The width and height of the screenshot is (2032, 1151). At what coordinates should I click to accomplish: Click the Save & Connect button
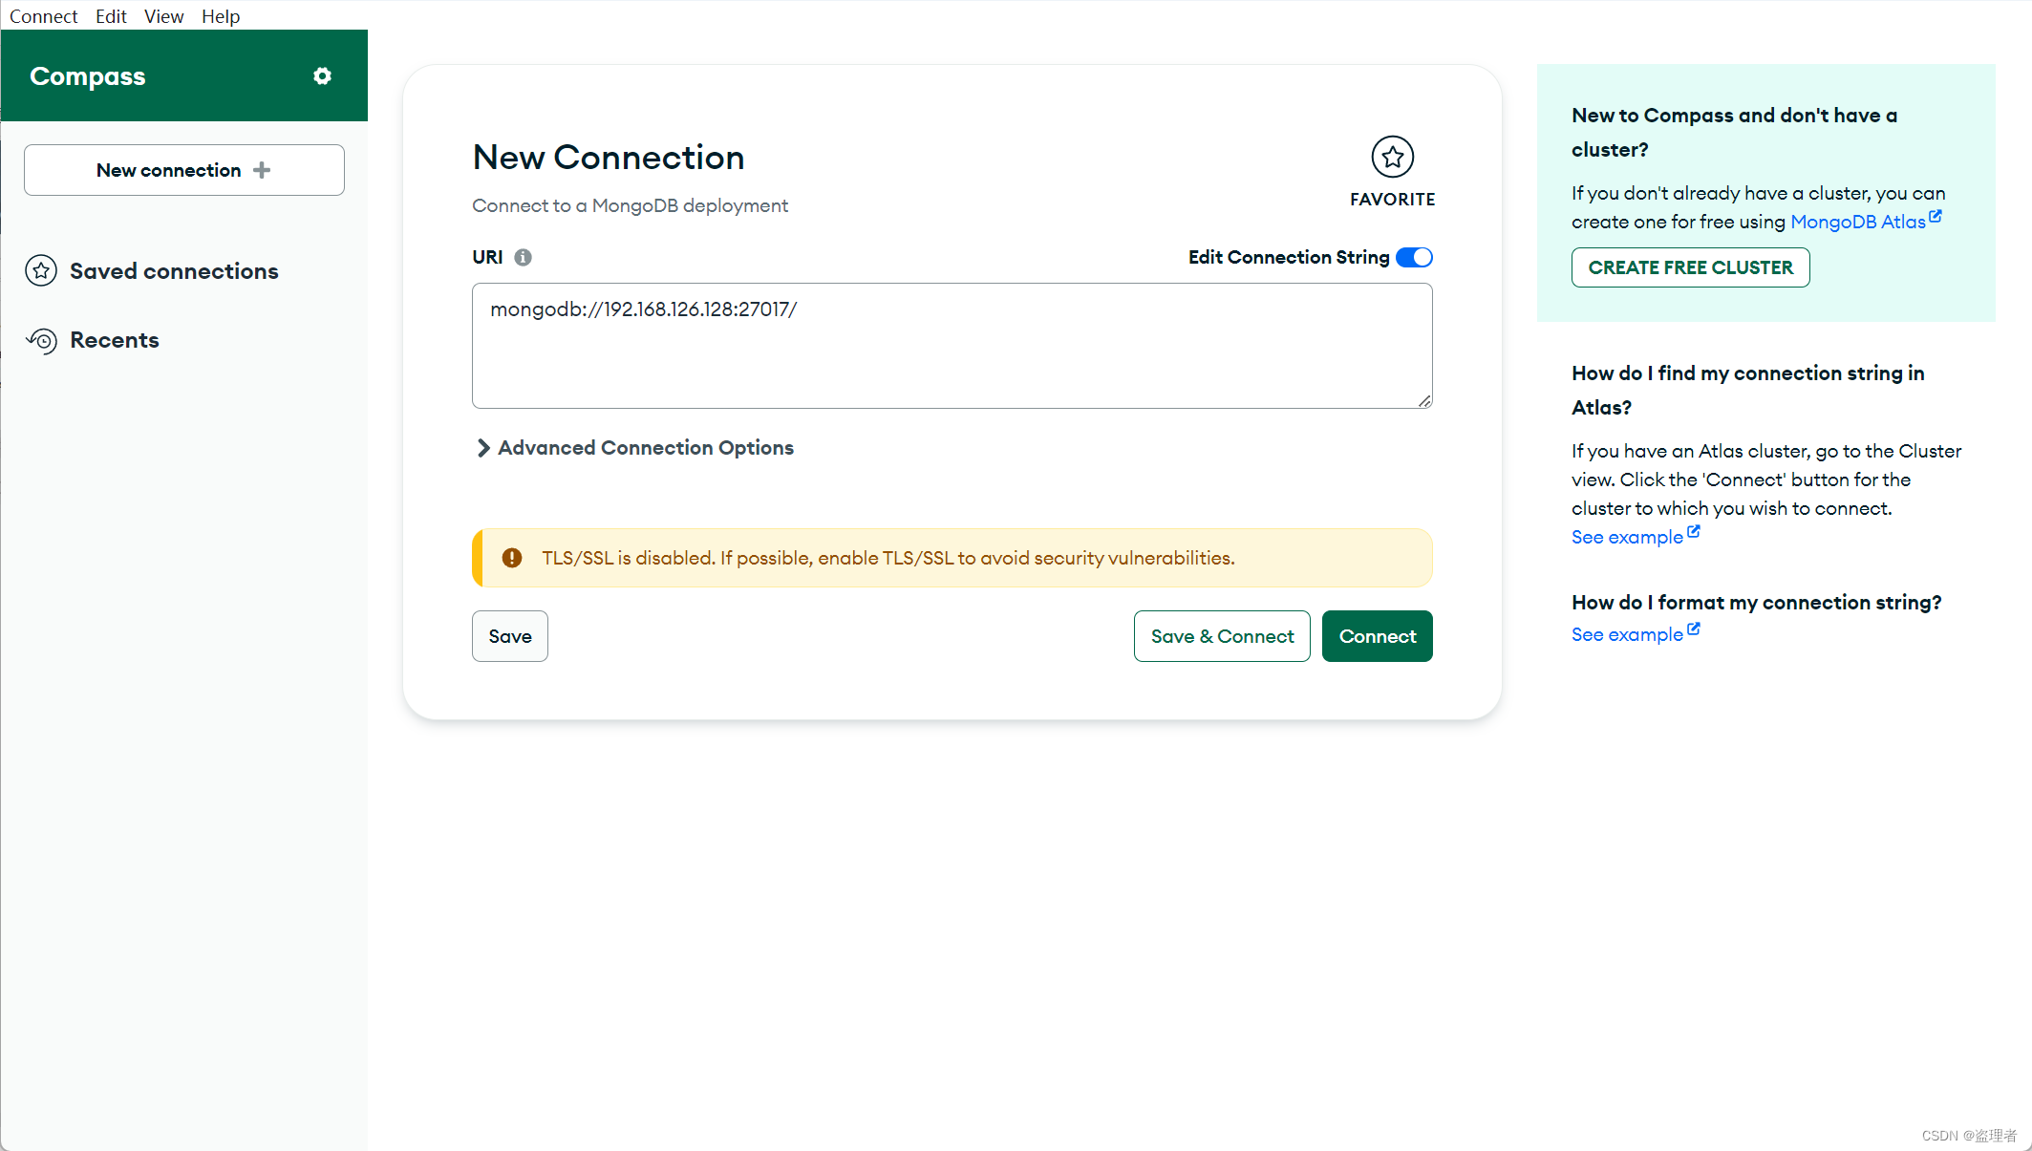tap(1222, 636)
